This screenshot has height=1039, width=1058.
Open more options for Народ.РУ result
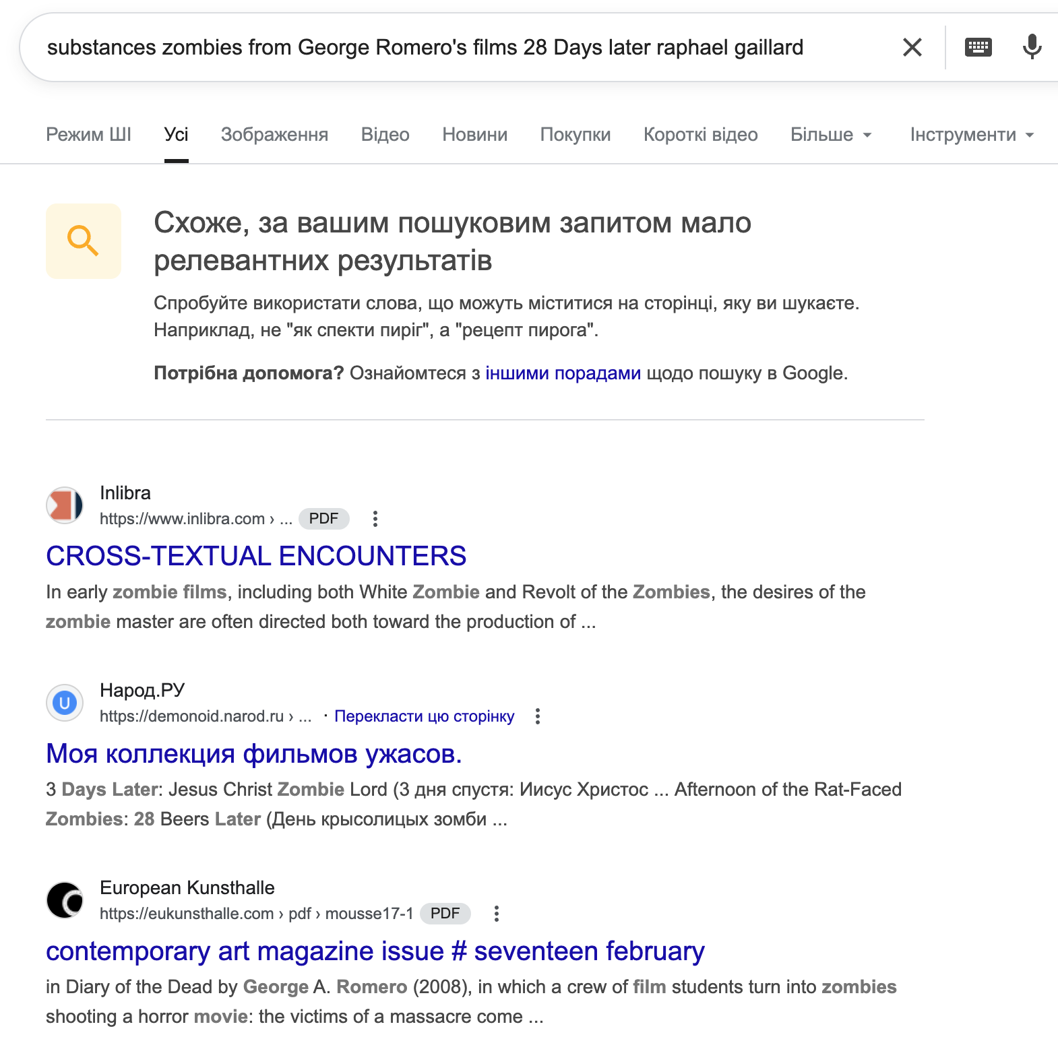tap(537, 716)
